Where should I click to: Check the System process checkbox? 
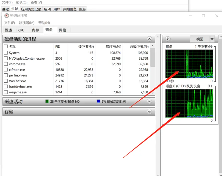coord(6,53)
